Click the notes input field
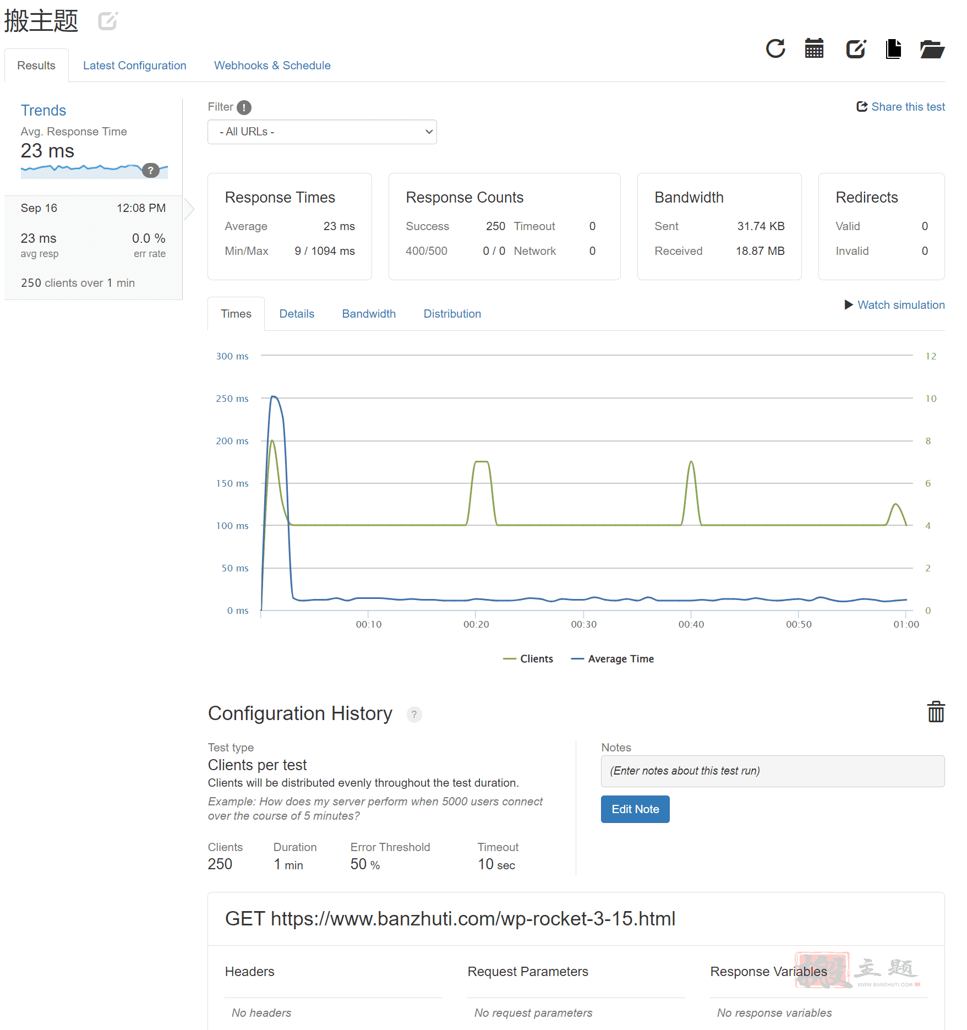Screen dimensions: 967x1030 click(773, 771)
